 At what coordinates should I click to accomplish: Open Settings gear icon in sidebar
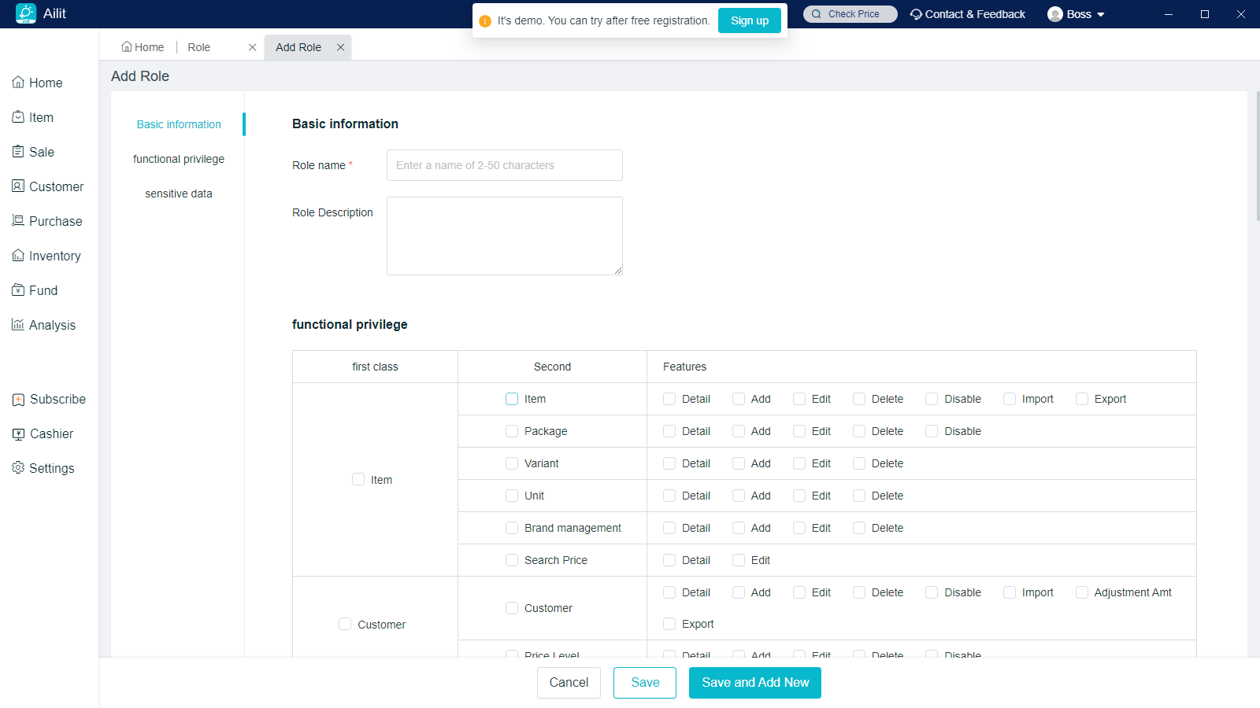(18, 468)
